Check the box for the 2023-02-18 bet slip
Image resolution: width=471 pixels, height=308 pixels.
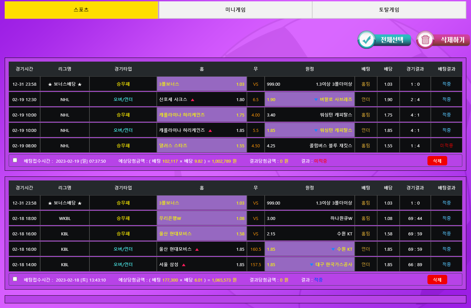[x=15, y=279]
